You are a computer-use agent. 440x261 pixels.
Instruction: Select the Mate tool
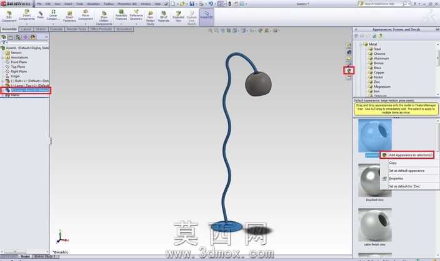pyautogui.click(x=41, y=15)
